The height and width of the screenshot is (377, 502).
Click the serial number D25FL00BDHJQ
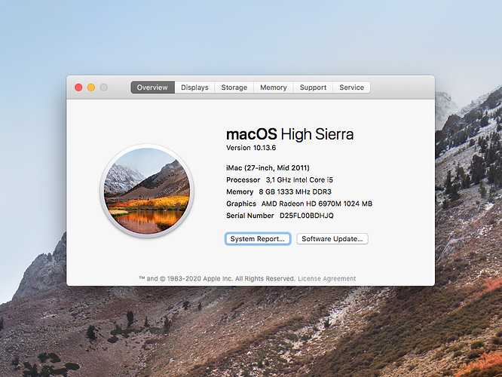point(307,216)
